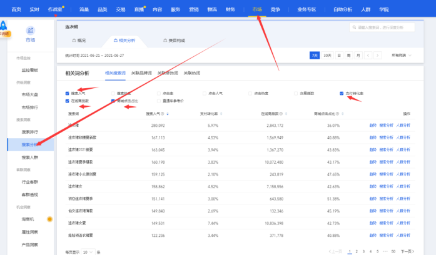Screen dimensions: 436x255
Task: Sort by the 在线商品数 column arrow
Action: tap(286, 114)
